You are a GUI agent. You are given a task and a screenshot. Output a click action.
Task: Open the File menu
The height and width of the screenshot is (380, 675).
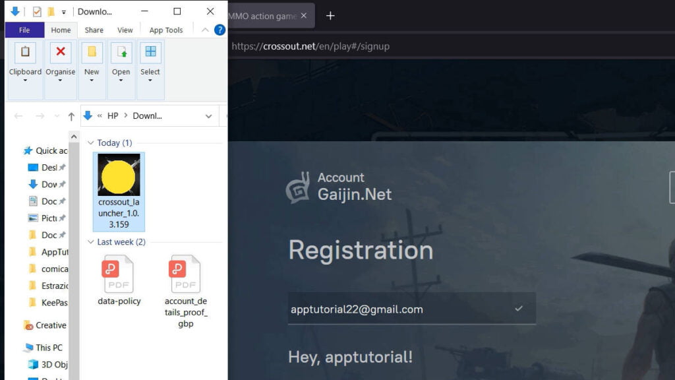coord(24,30)
